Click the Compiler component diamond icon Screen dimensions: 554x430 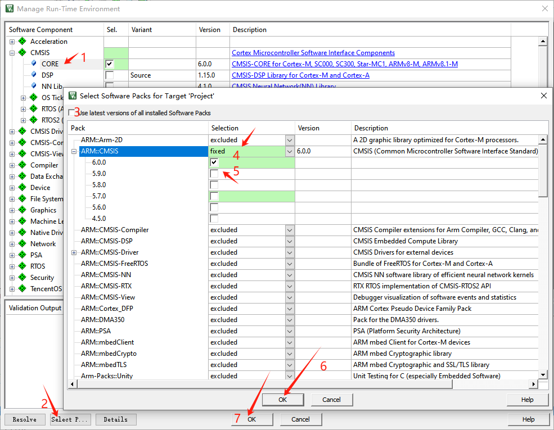(22, 165)
